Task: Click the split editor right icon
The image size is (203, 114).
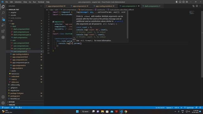Action: coord(197,6)
